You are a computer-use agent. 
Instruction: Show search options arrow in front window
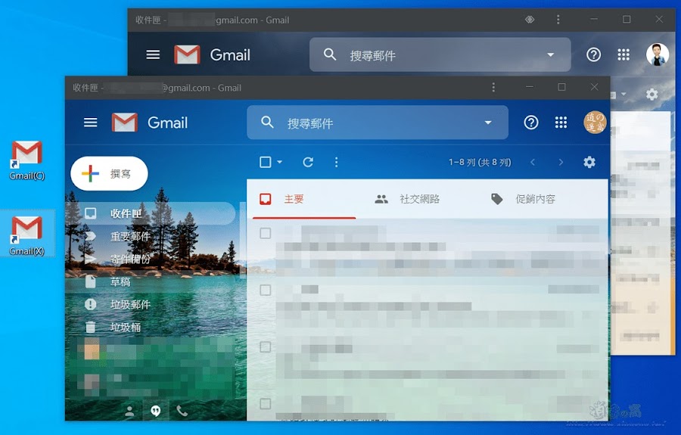click(x=488, y=123)
